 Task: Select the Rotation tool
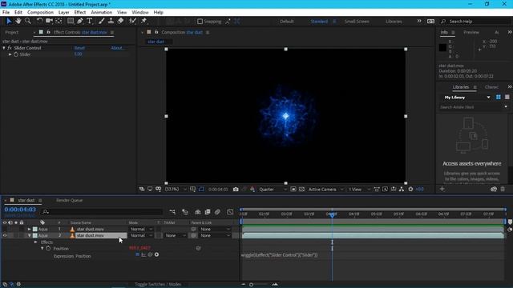point(39,21)
